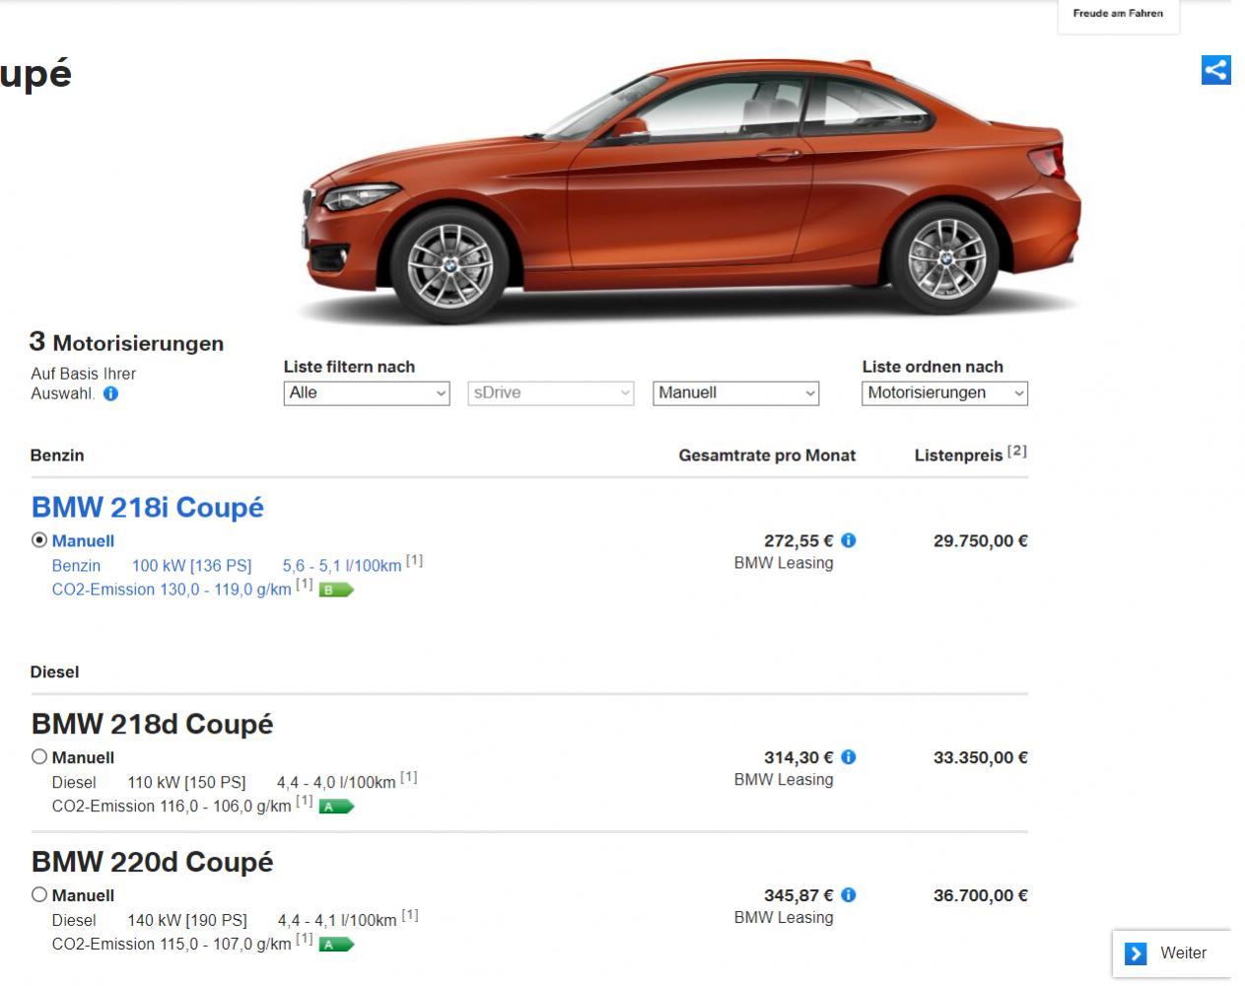Image resolution: width=1245 pixels, height=986 pixels.
Task: Click 3 Motorisierungen heading
Action: click(126, 342)
